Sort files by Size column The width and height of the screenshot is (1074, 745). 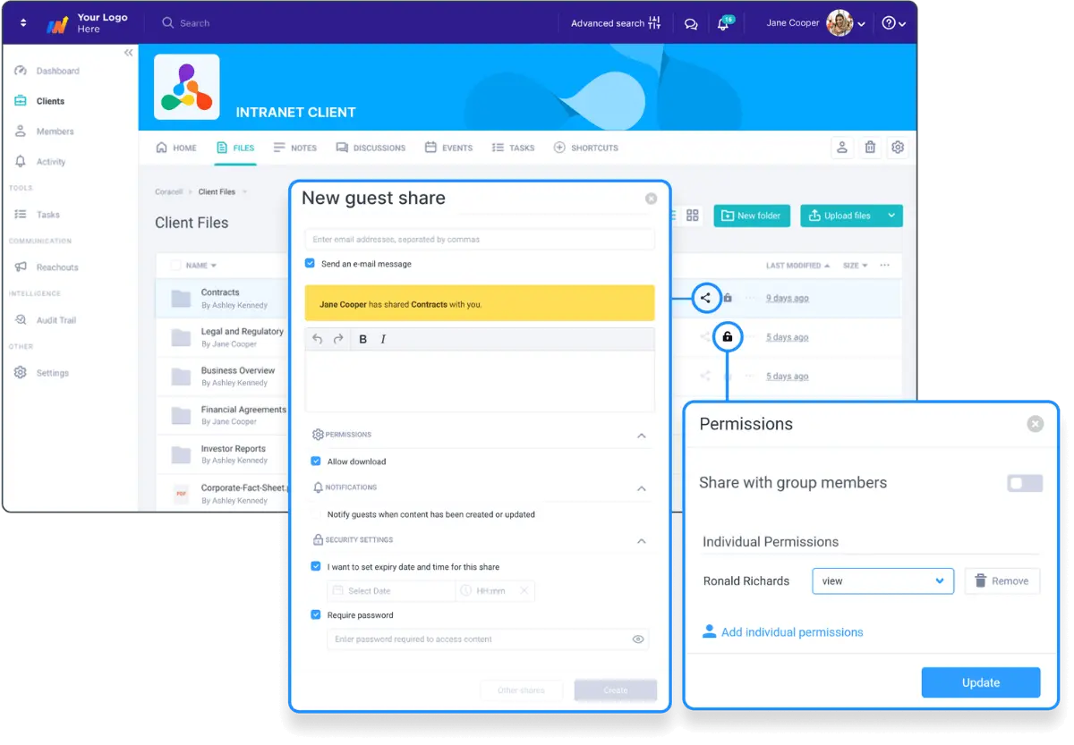(x=856, y=266)
